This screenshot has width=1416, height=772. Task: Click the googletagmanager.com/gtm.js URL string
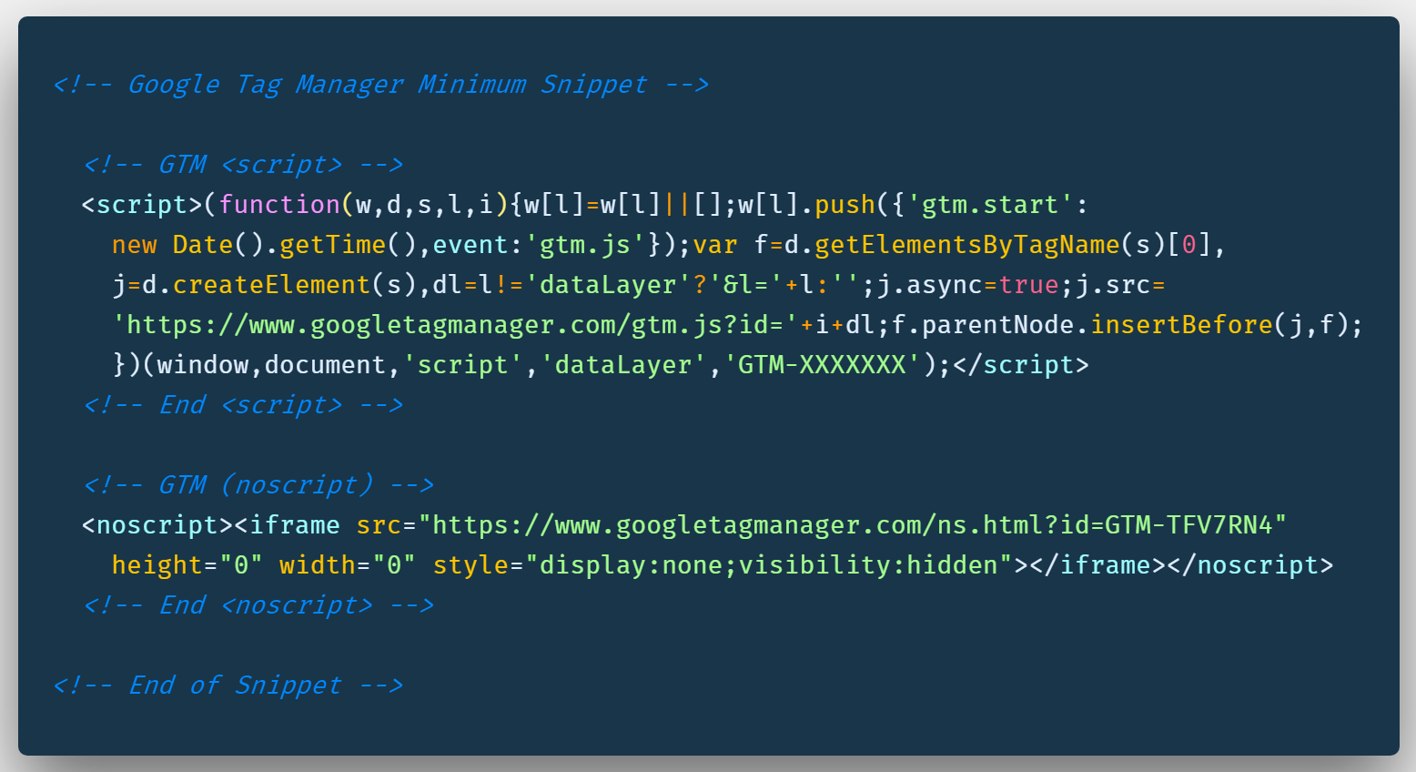456,325
